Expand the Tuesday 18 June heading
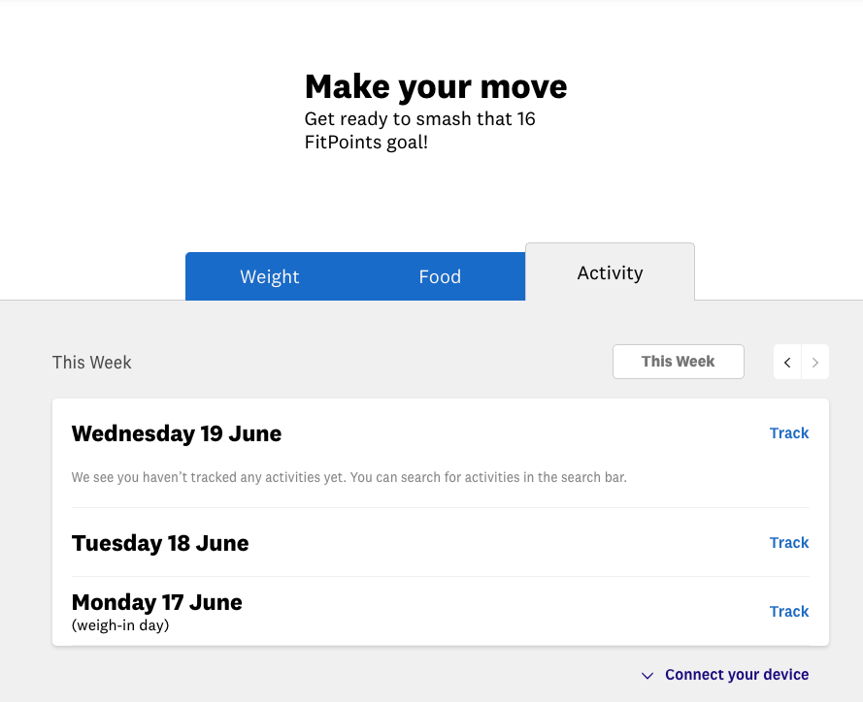Image resolution: width=863 pixels, height=702 pixels. 160,543
